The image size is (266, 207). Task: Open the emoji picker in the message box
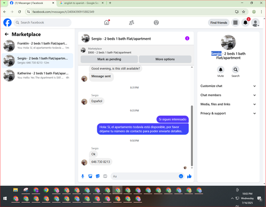181,176
